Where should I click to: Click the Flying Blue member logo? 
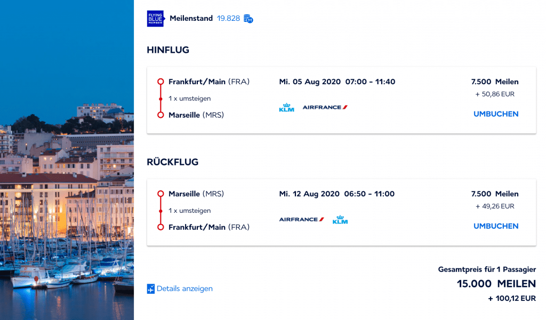tap(155, 19)
